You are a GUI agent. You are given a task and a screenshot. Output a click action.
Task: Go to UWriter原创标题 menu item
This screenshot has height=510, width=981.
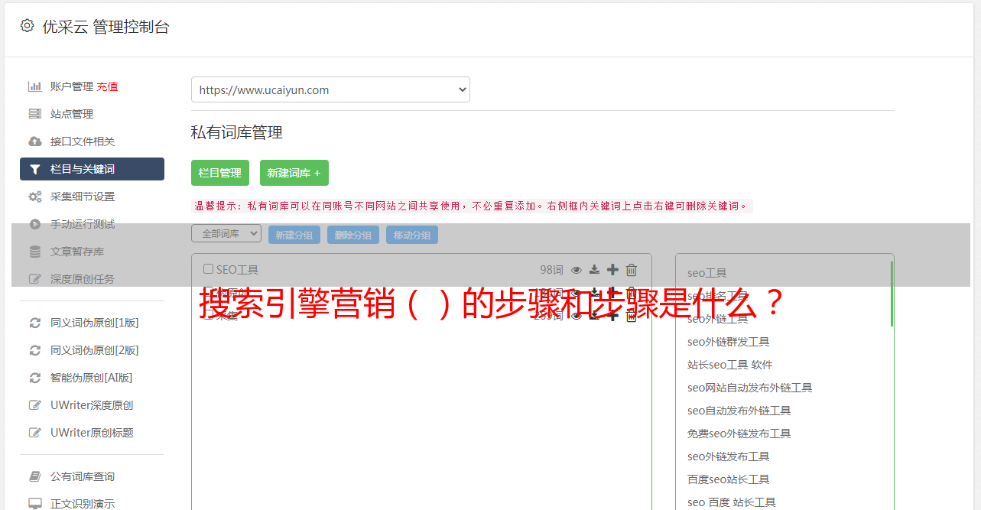(92, 433)
